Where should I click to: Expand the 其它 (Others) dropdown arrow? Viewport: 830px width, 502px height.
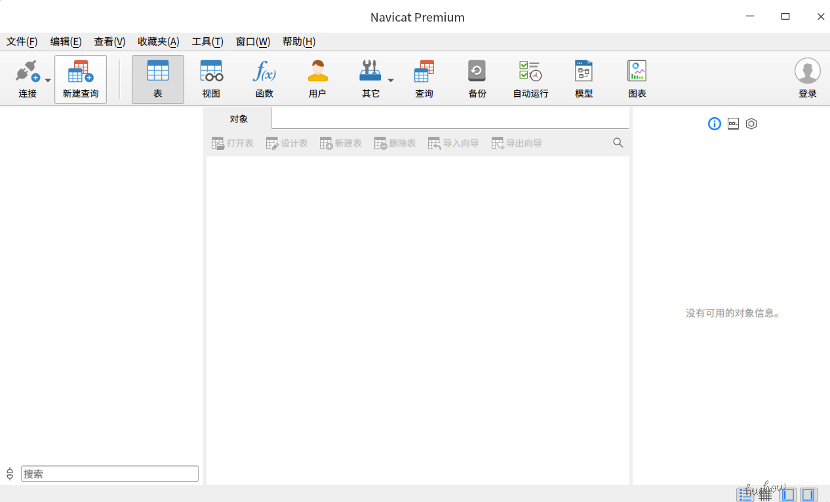[391, 81]
